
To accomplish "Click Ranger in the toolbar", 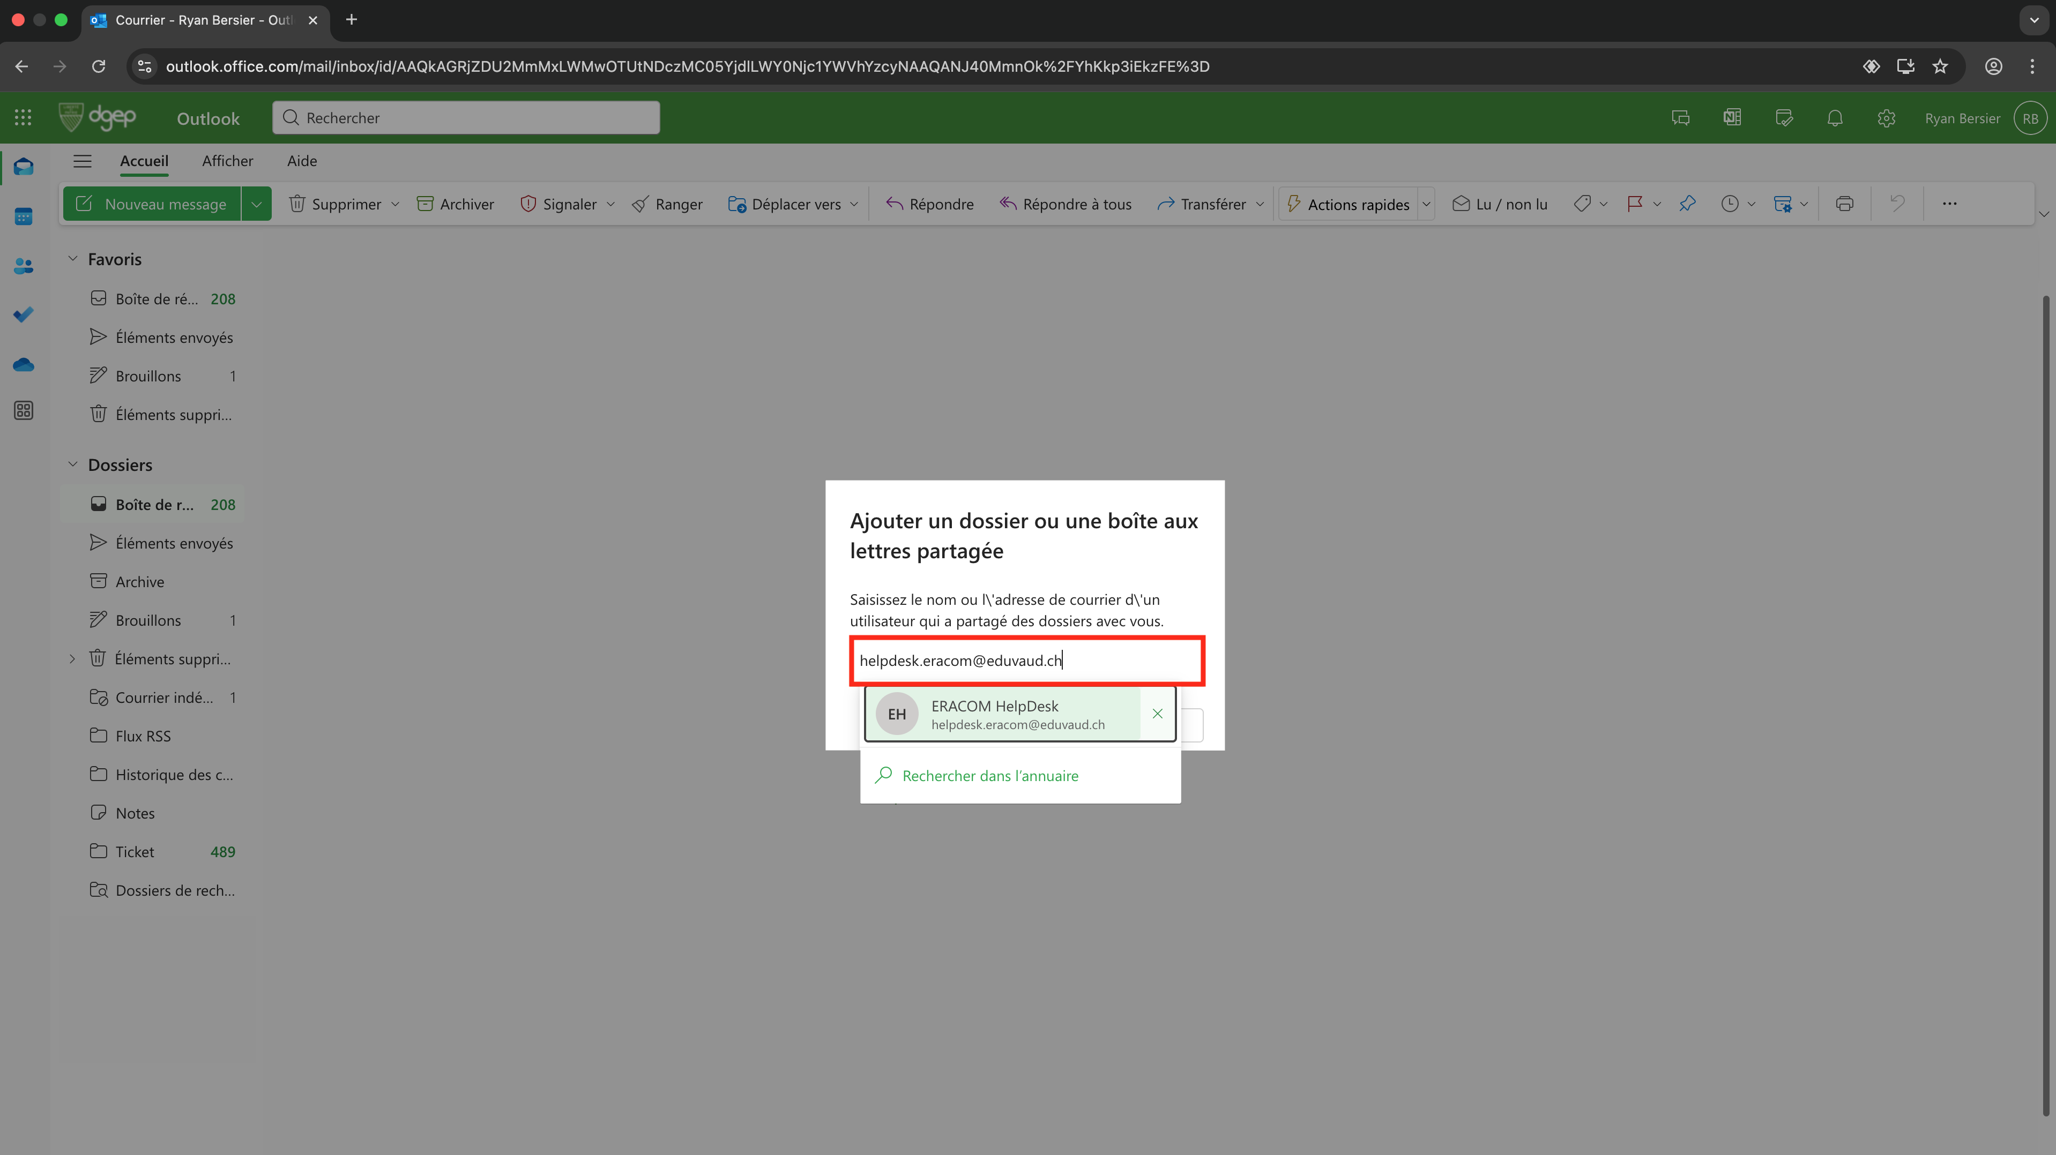I will [667, 204].
